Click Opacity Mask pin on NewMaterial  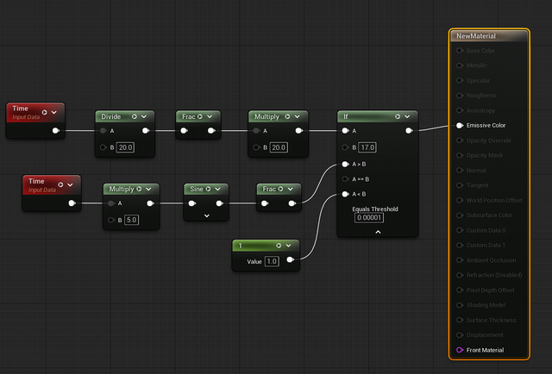tap(460, 155)
